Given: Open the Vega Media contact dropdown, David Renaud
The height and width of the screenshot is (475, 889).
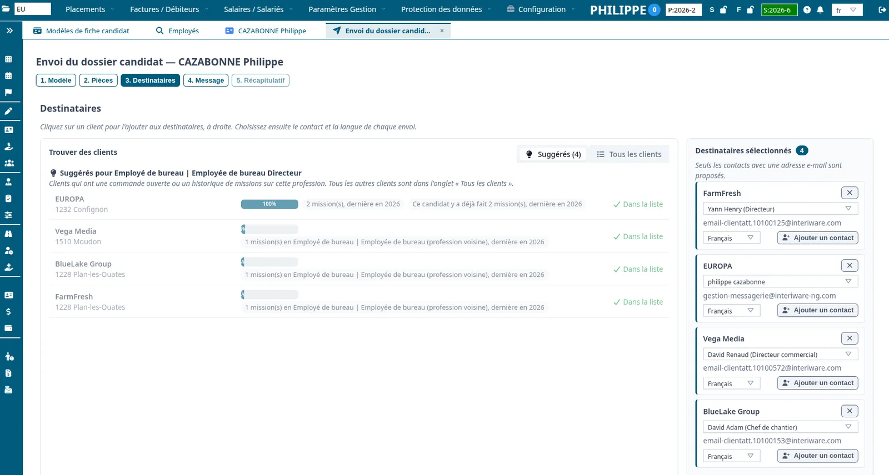Looking at the screenshot, I should [x=780, y=354].
